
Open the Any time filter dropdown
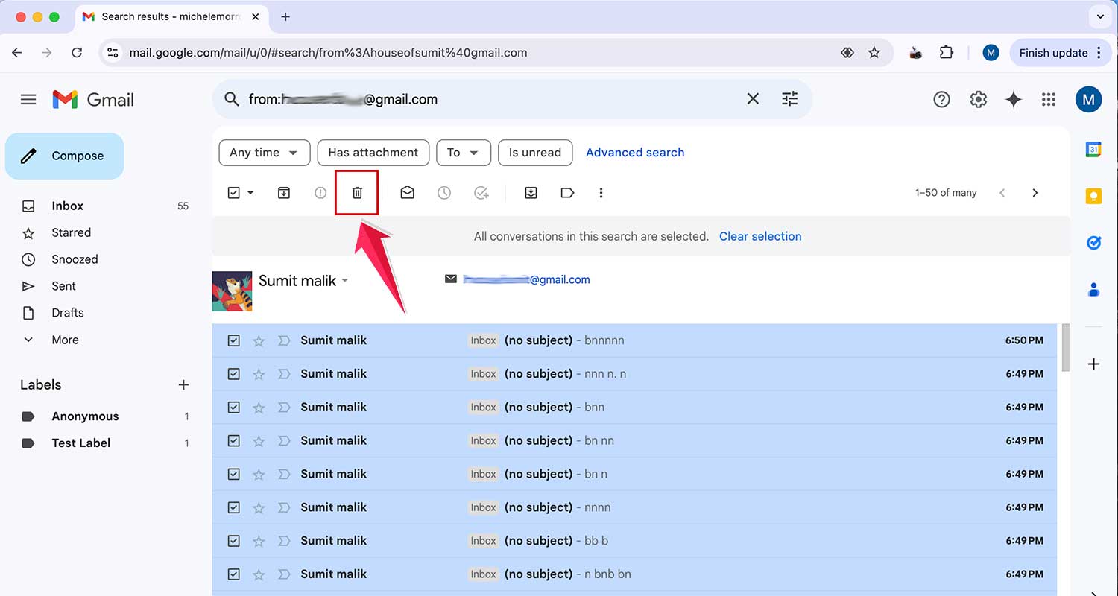264,152
